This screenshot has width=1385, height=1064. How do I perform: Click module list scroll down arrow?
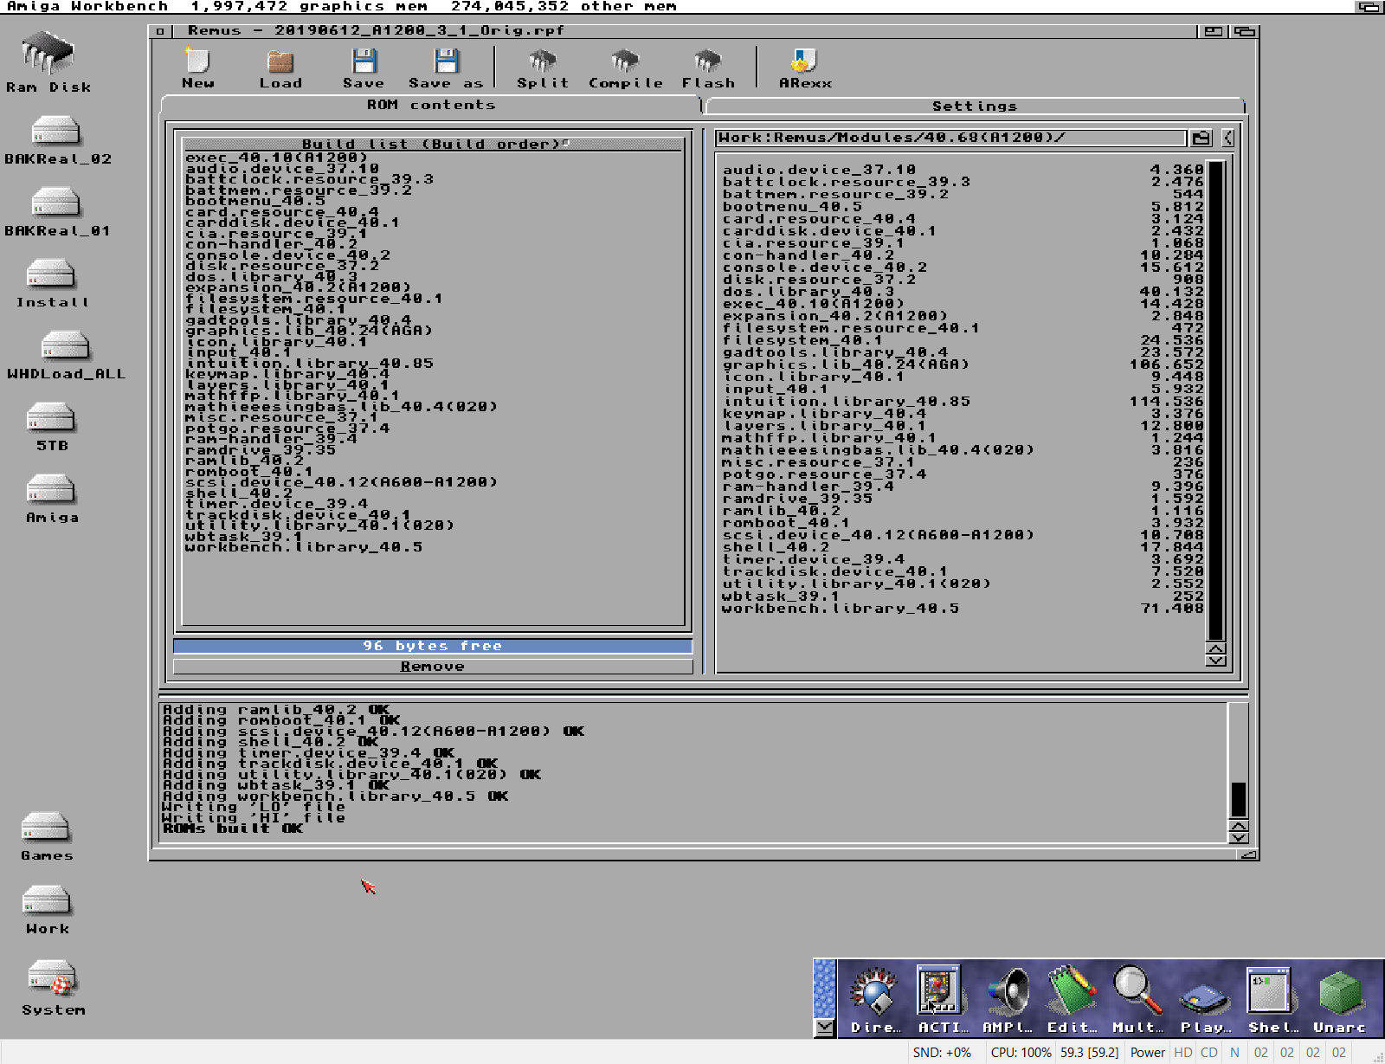pos(1215,661)
